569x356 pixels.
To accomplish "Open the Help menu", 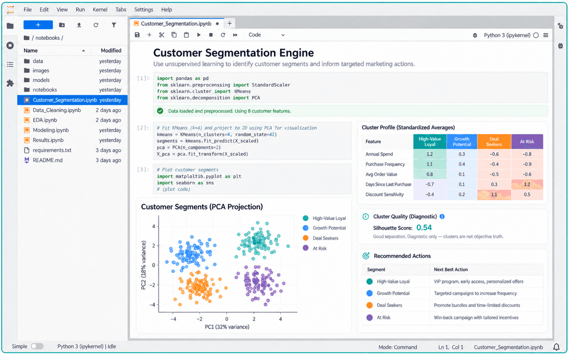I will pos(166,10).
